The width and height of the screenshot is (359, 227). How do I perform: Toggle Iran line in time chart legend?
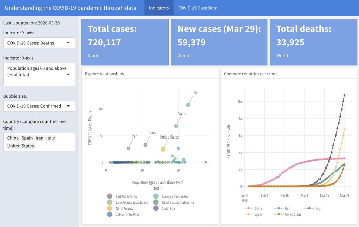(282, 208)
